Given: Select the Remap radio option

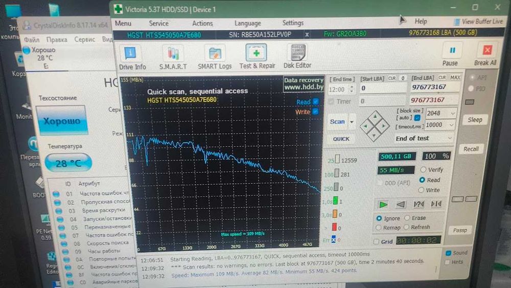Looking at the screenshot, I should pyautogui.click(x=378, y=228).
